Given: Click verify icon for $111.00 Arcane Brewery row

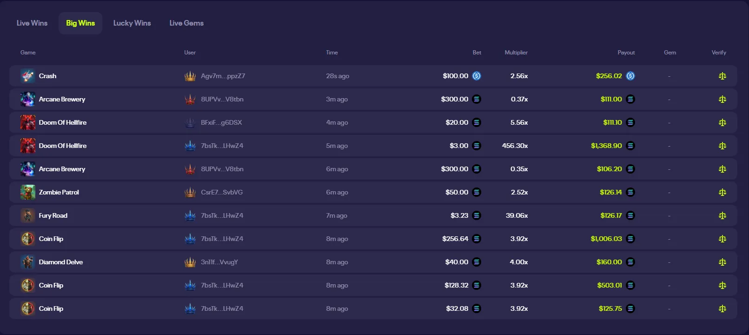Looking at the screenshot, I should pos(722,99).
